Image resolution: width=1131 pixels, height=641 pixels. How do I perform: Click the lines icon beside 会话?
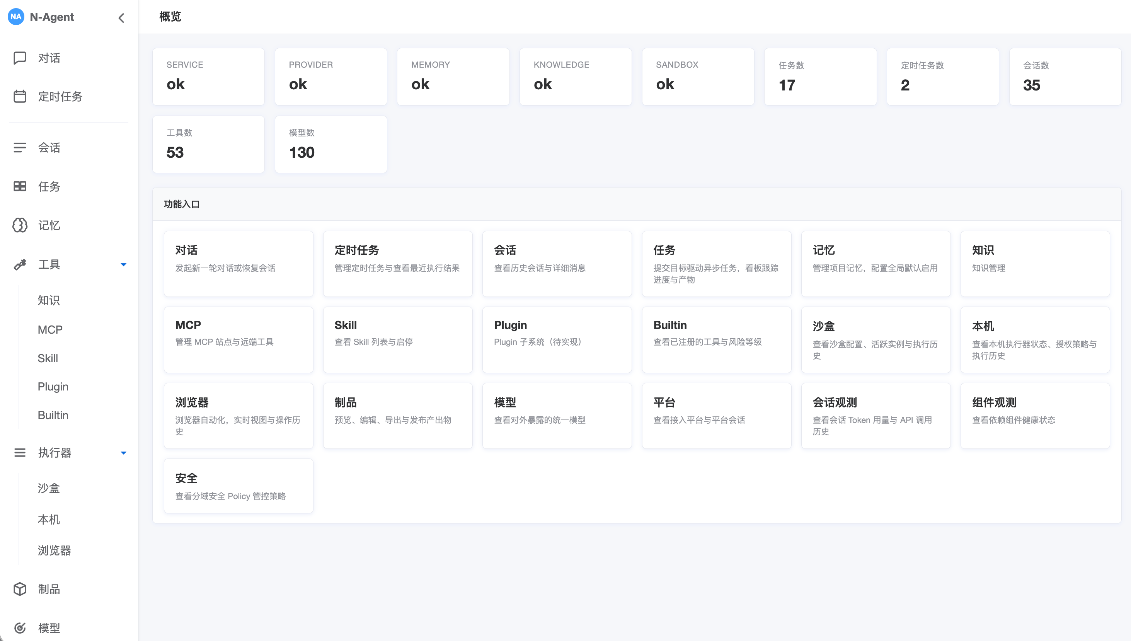pyautogui.click(x=20, y=147)
